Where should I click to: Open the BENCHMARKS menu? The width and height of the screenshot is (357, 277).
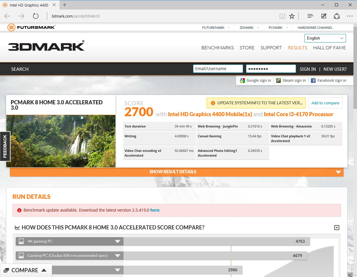217,48
